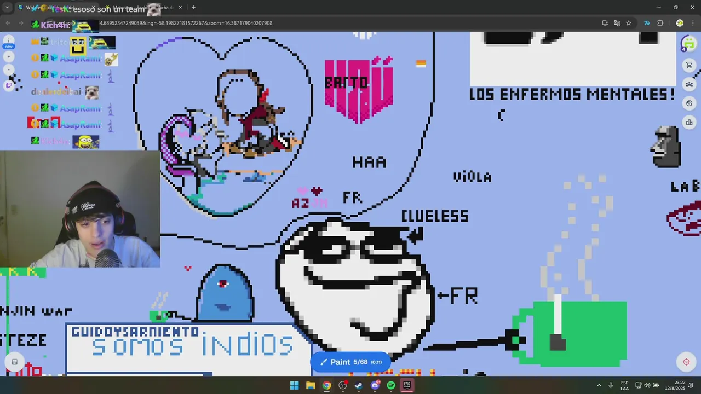Open the 7TV extension icon
701x394 pixels.
[x=647, y=23]
